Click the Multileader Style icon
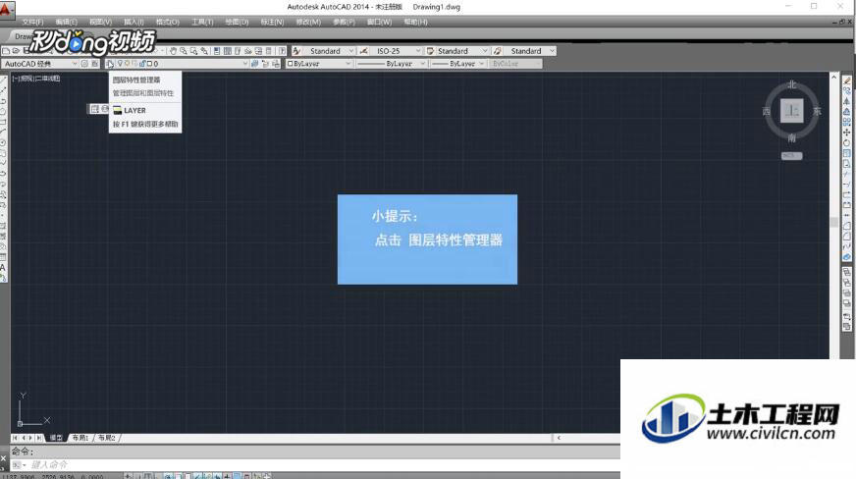 click(x=498, y=51)
